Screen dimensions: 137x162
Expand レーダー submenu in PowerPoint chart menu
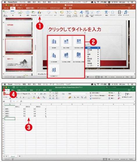pos(92,66)
